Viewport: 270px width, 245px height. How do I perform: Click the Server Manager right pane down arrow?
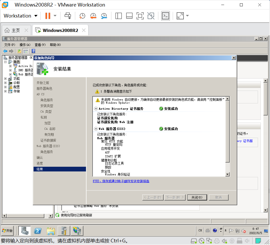pyautogui.click(x=265, y=210)
